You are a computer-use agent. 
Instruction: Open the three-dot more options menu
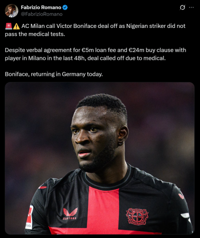(x=191, y=7)
